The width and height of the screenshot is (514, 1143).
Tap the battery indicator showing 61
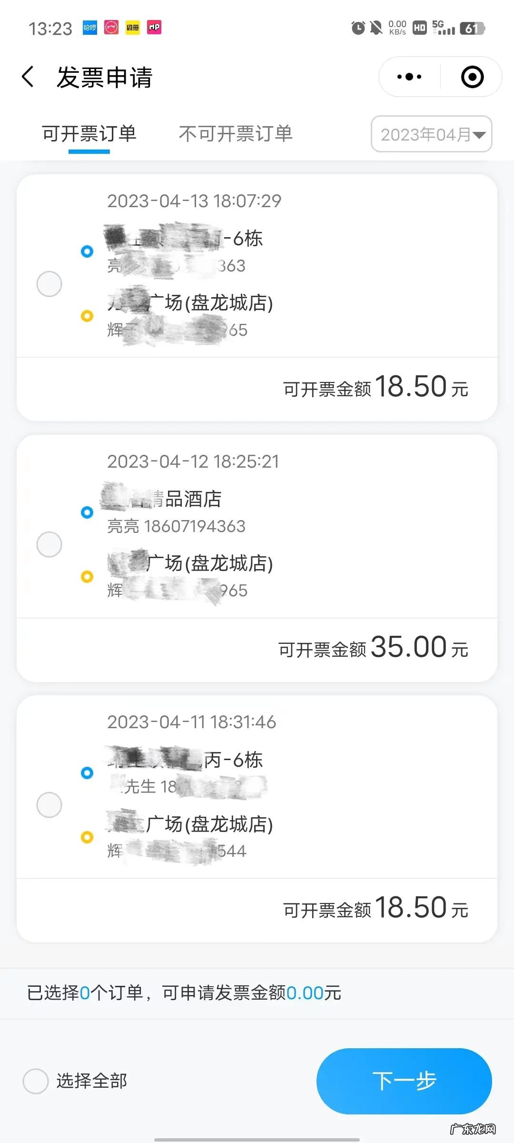[x=472, y=29]
